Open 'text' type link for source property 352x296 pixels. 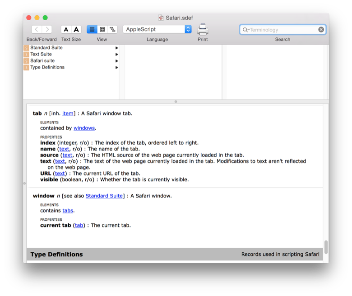click(x=67, y=155)
